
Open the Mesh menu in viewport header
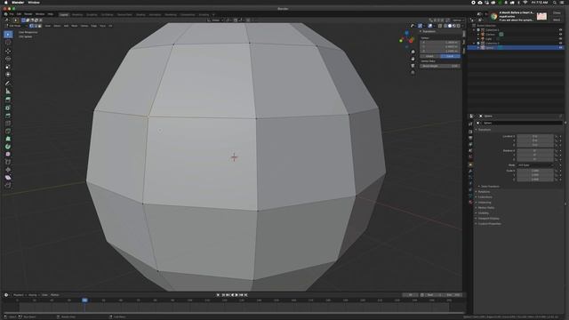click(75, 26)
